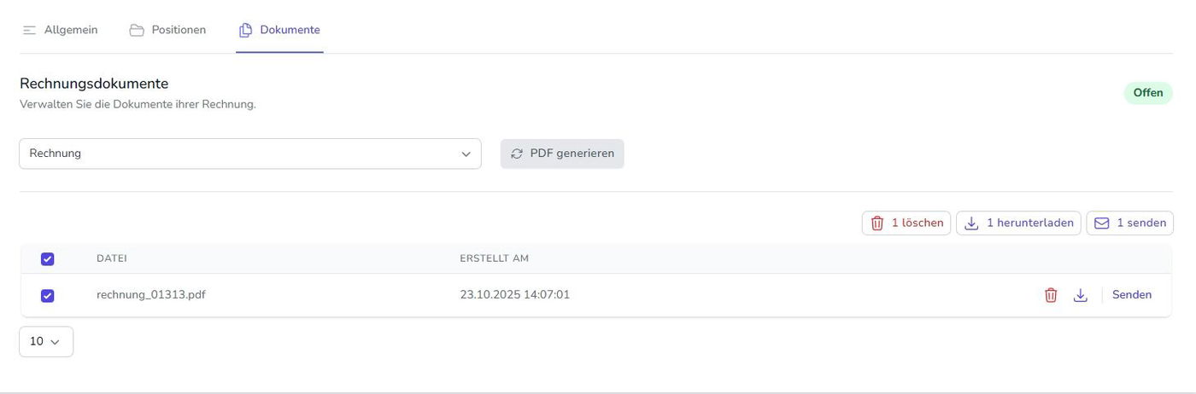Click the trash icon in '1 löschen'

[877, 223]
